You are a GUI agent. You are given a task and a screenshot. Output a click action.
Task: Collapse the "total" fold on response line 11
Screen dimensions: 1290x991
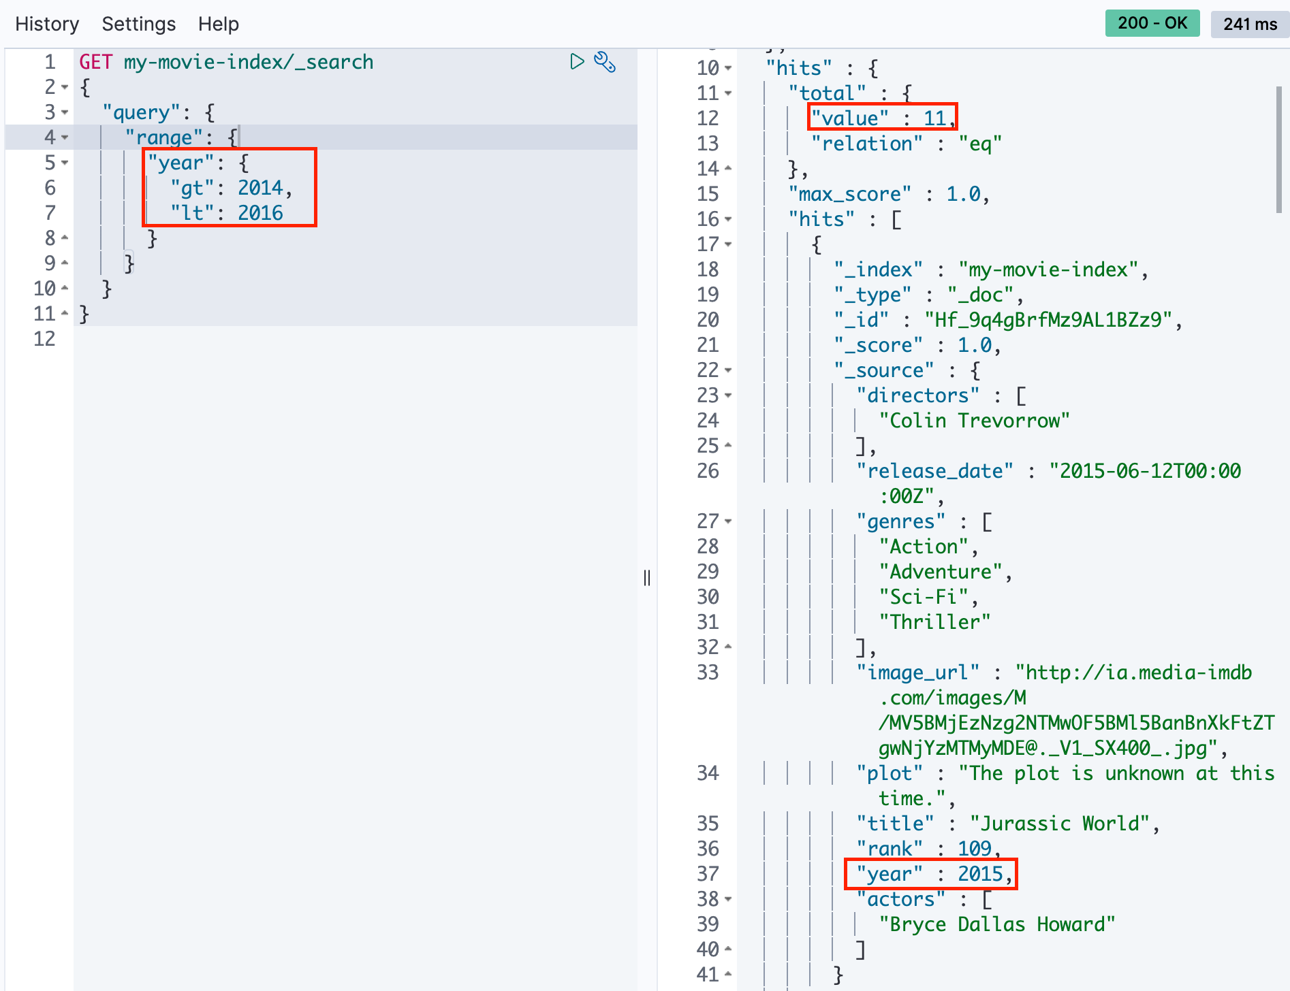pyautogui.click(x=728, y=93)
